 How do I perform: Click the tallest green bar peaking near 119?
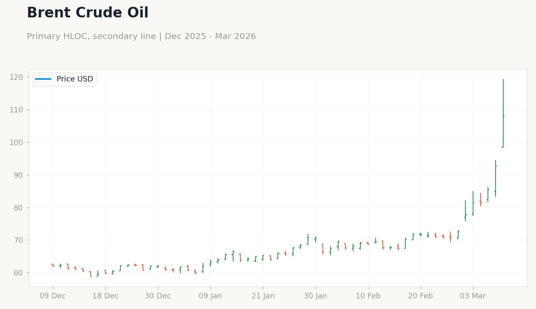coord(503,113)
